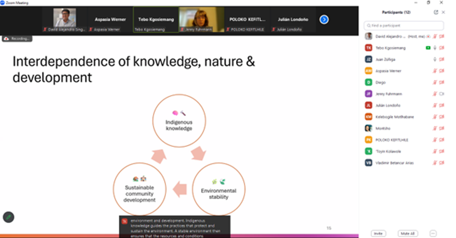Click the Participants (12) panel title
456x238 pixels.
coord(396,12)
